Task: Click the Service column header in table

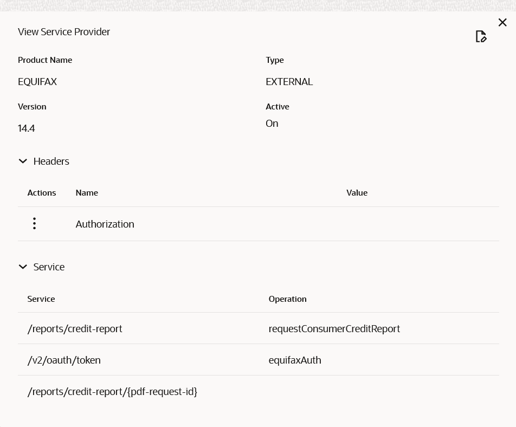Action: (x=41, y=299)
